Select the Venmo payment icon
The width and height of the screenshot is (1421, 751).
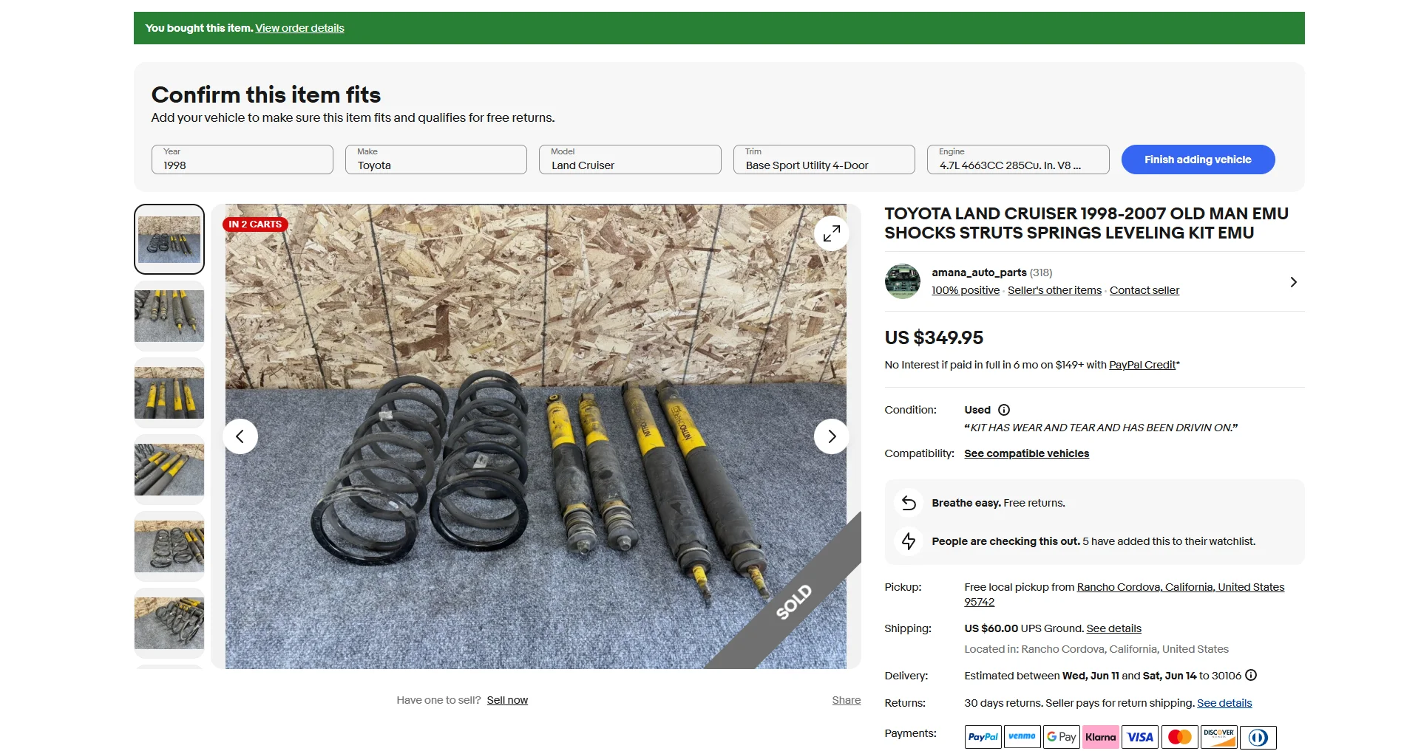[1022, 737]
